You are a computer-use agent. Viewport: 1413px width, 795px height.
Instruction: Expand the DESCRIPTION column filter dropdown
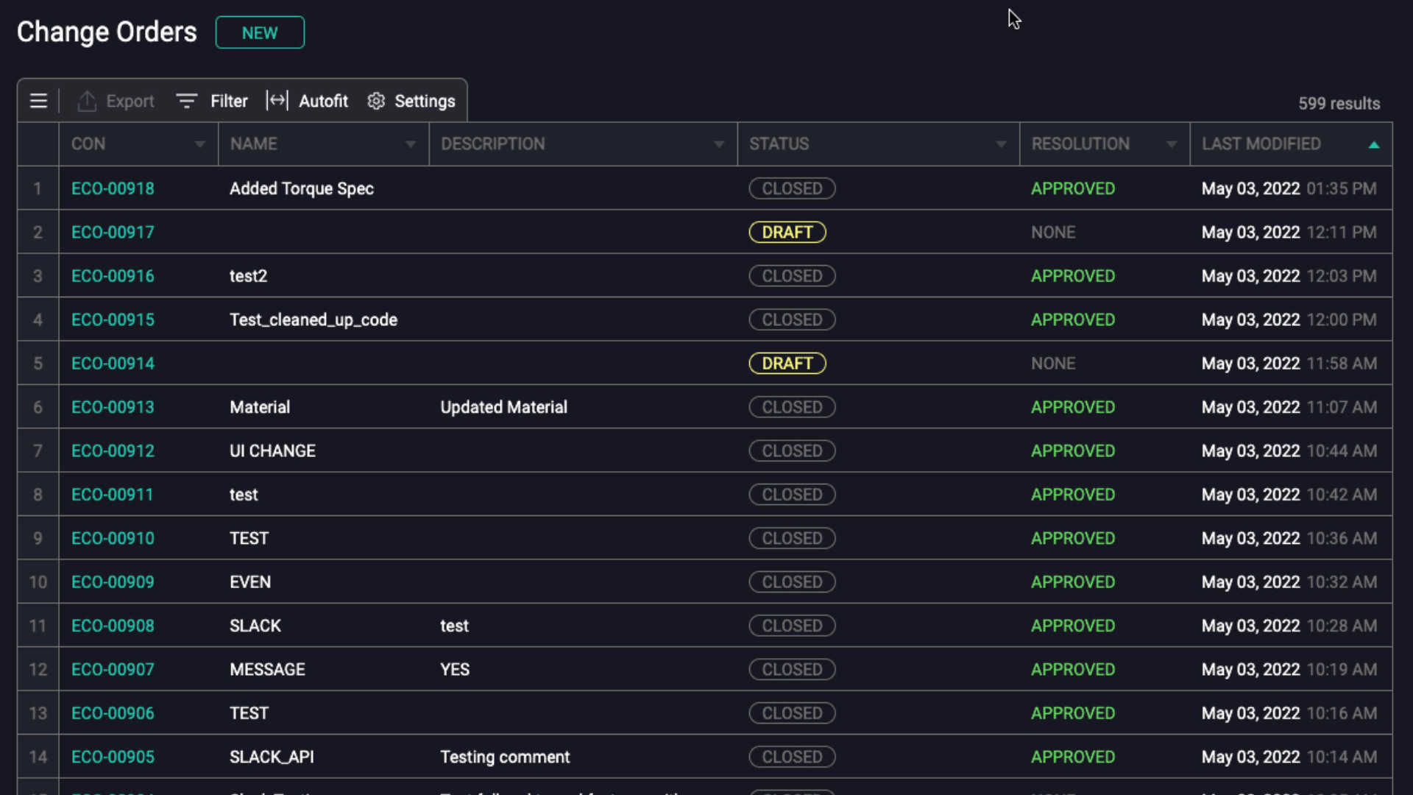[719, 144]
